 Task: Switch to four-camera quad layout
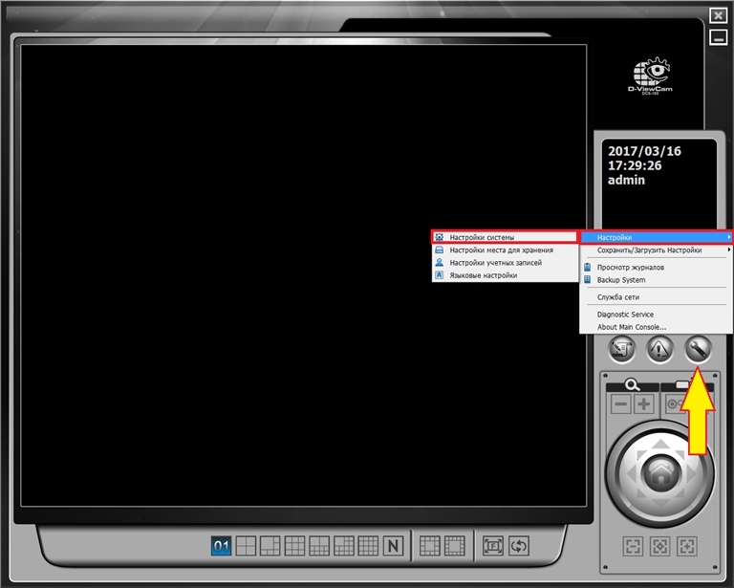(247, 546)
